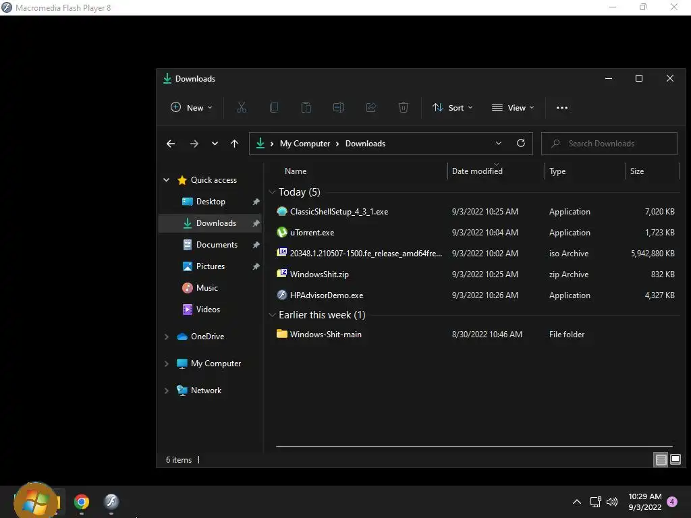The width and height of the screenshot is (691, 518).
Task: Click the horizontal scrollbar of the file list
Action: tap(474, 447)
